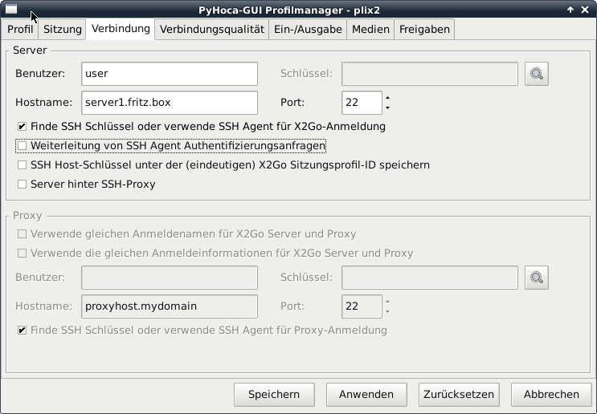Open the window menu icon in title bar
The width and height of the screenshot is (597, 414).
tap(11, 9)
